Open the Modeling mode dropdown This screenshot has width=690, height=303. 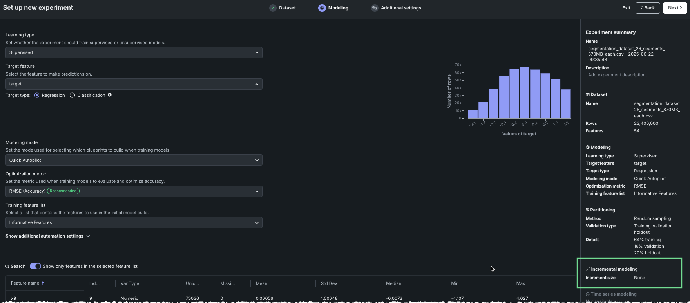pos(134,160)
